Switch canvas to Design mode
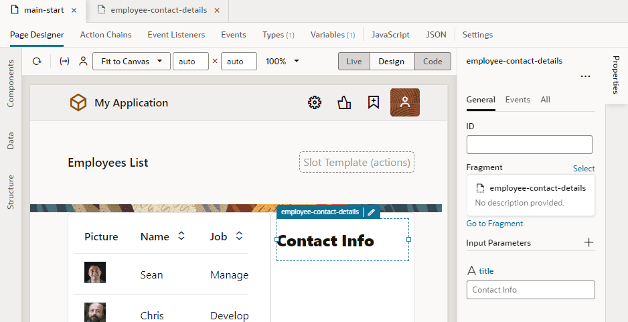This screenshot has width=628, height=322. click(391, 62)
